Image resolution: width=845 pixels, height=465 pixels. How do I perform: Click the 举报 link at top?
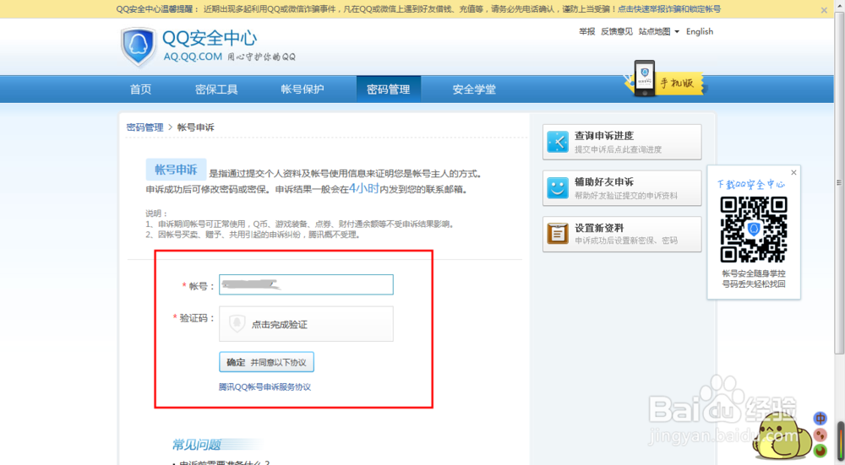[587, 32]
